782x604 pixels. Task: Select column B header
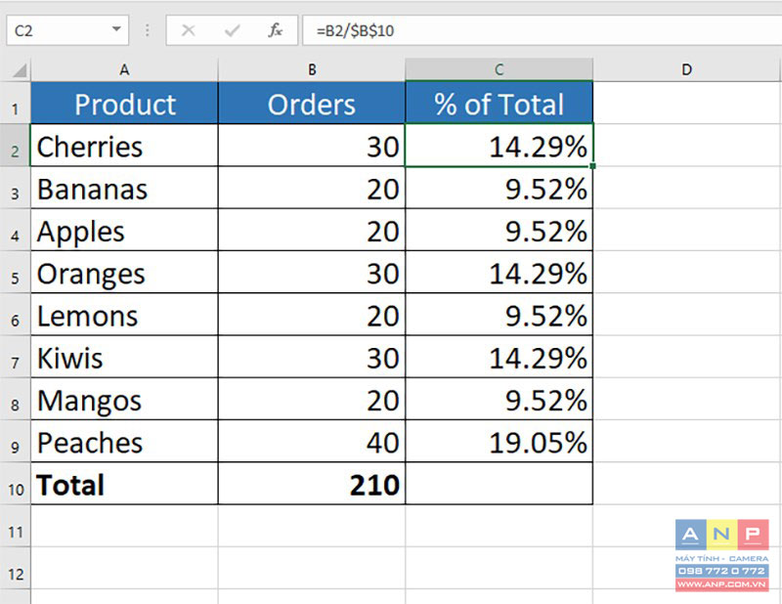point(312,69)
